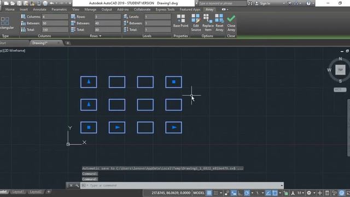
Task: Click the 2D Wireframe visual style label
Action: (15, 51)
